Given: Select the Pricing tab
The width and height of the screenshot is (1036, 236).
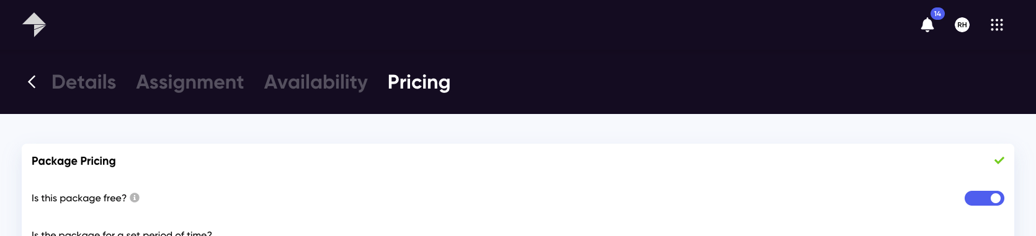Looking at the screenshot, I should (x=419, y=82).
